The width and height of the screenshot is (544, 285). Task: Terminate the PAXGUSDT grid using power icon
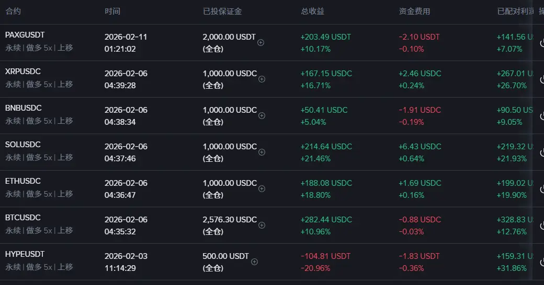[x=541, y=43]
